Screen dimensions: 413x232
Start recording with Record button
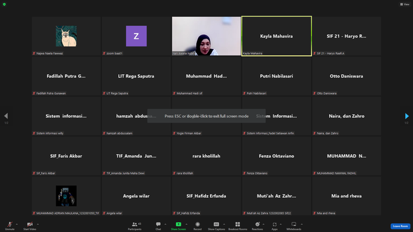(197, 226)
